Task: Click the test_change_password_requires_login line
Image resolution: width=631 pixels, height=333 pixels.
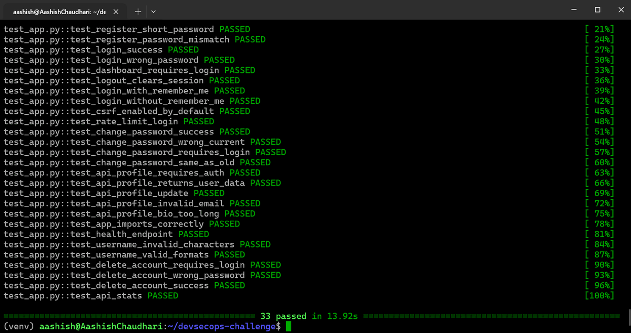Action: [x=145, y=152]
